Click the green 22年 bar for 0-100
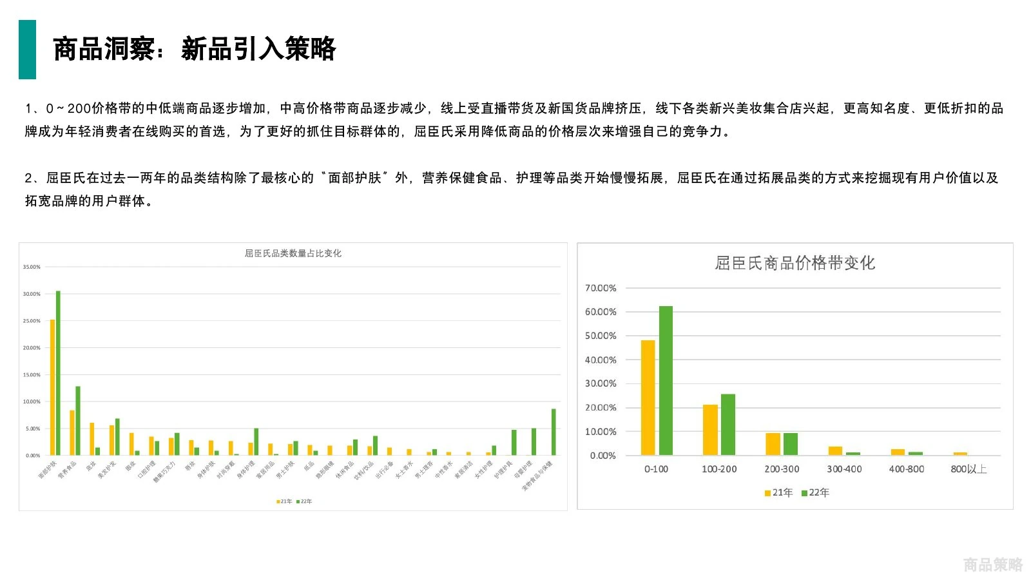1031x580 pixels. (x=666, y=381)
